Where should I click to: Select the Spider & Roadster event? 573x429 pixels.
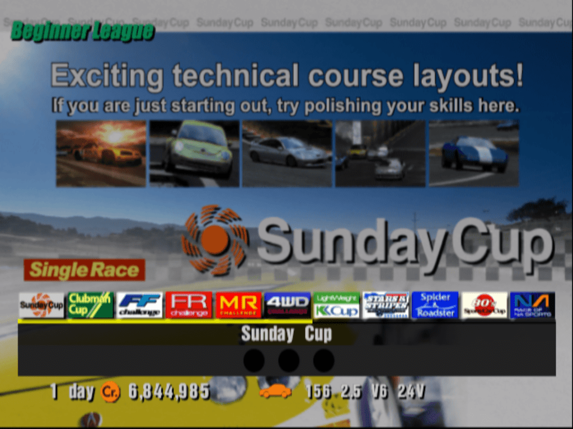tap(435, 305)
